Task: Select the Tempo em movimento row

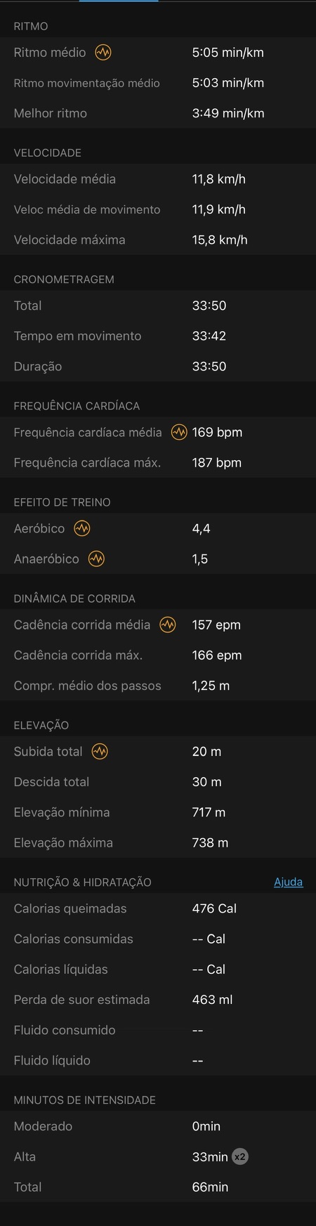Action: click(x=158, y=336)
